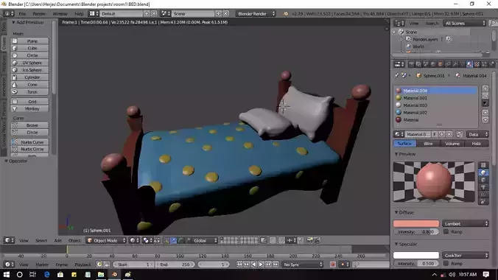The height and width of the screenshot is (280, 498).
Task: Click the RenderLayers item in outliner
Action: click(425, 39)
